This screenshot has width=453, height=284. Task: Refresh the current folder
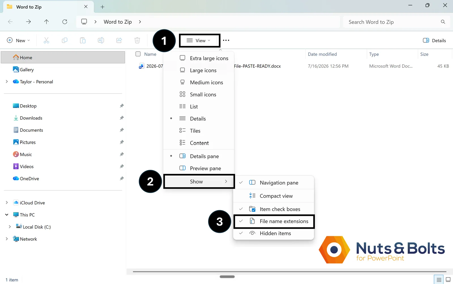point(65,22)
